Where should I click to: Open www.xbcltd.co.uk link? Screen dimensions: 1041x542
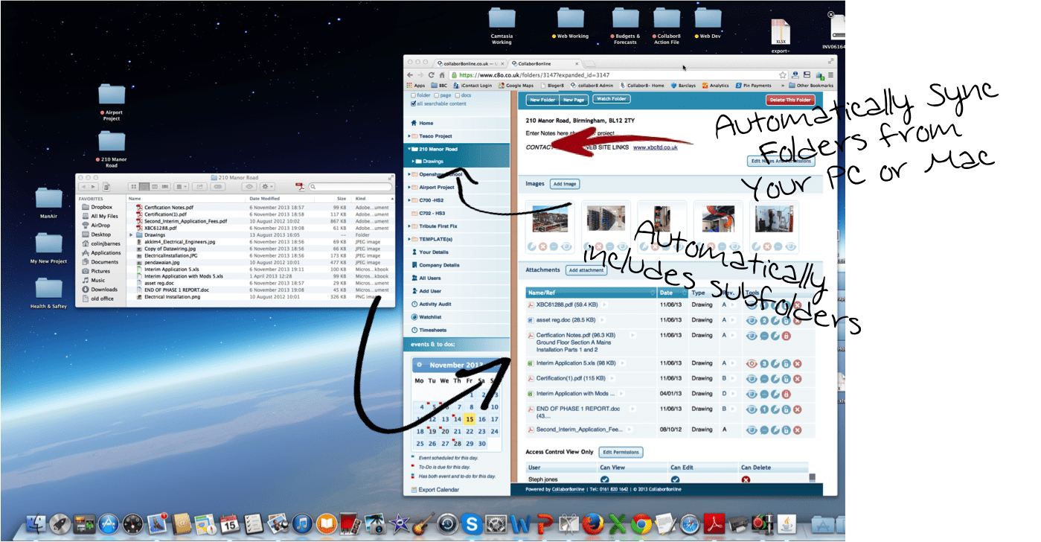tap(655, 147)
